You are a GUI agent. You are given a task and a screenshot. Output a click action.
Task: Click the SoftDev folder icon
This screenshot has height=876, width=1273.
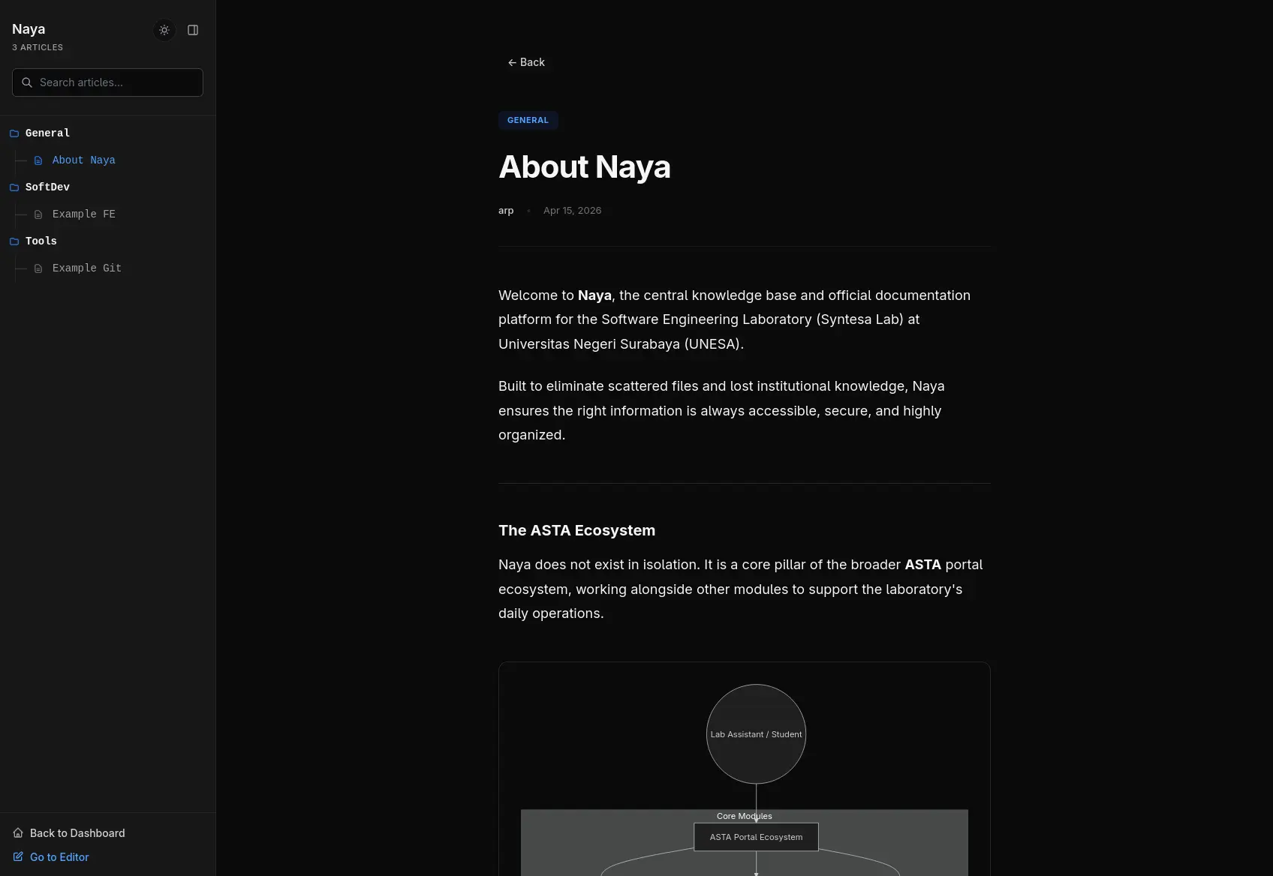14,187
